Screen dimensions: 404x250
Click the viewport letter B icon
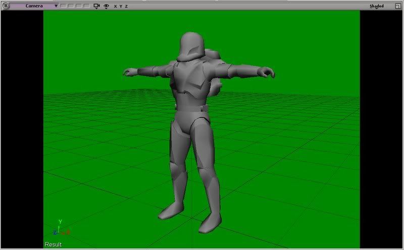[x=6, y=6]
